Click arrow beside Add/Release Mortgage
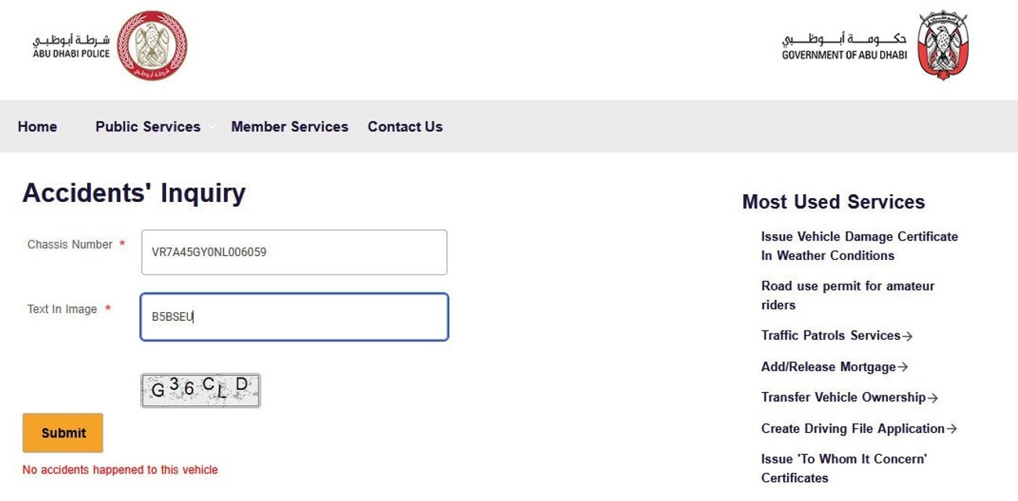Viewport: 1018px width, 501px height. pos(903,367)
